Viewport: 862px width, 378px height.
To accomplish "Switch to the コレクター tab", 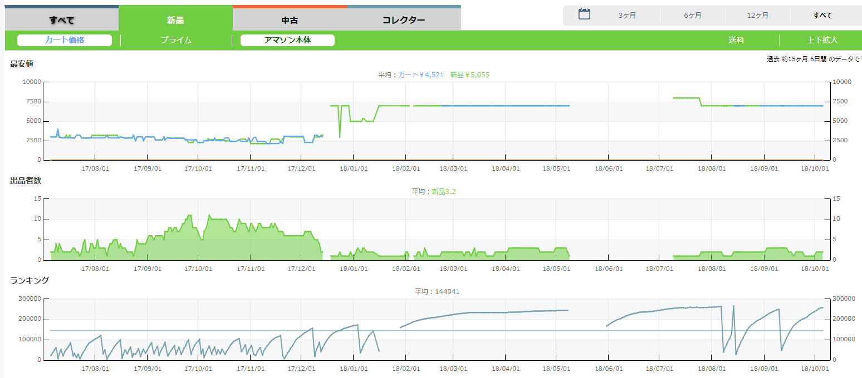I will click(x=404, y=21).
